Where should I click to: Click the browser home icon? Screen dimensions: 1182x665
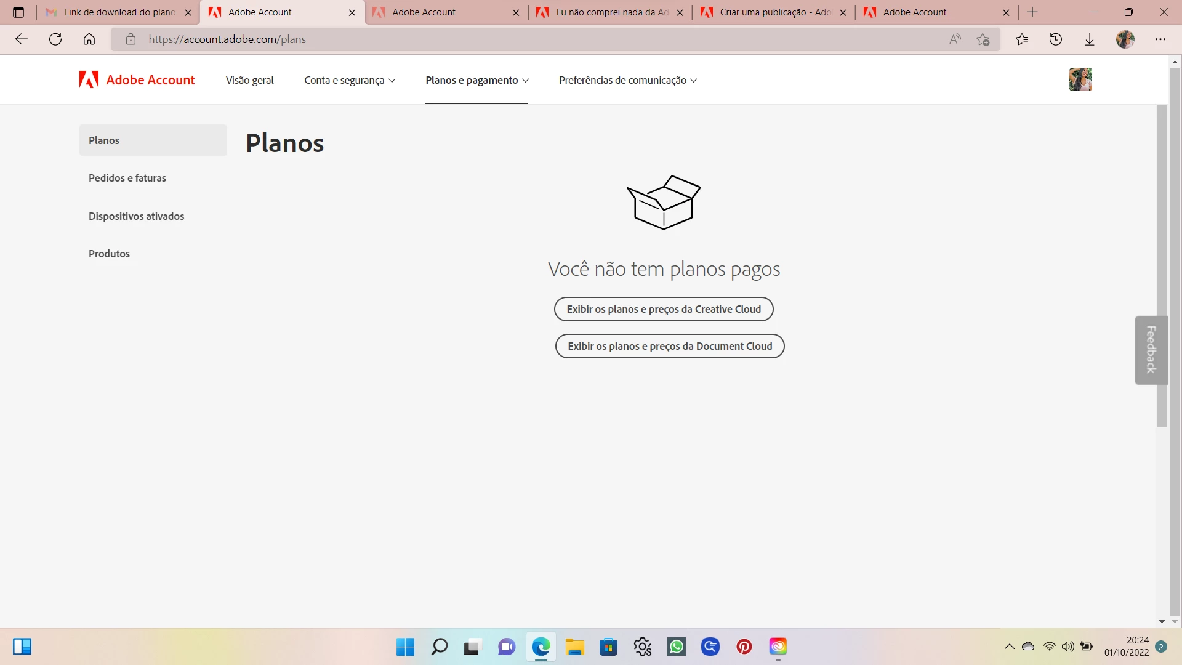(x=89, y=39)
